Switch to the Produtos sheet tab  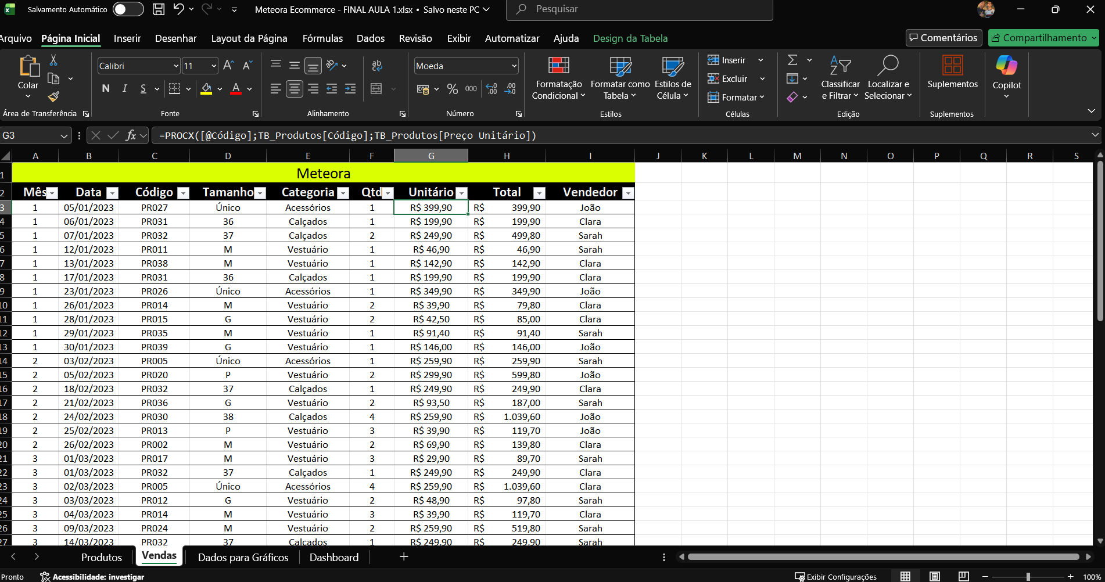(x=102, y=557)
